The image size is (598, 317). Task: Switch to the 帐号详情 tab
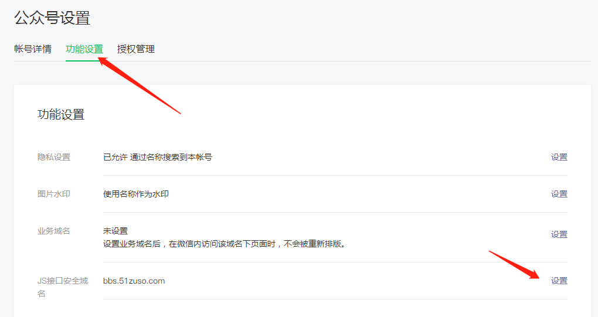pos(33,49)
